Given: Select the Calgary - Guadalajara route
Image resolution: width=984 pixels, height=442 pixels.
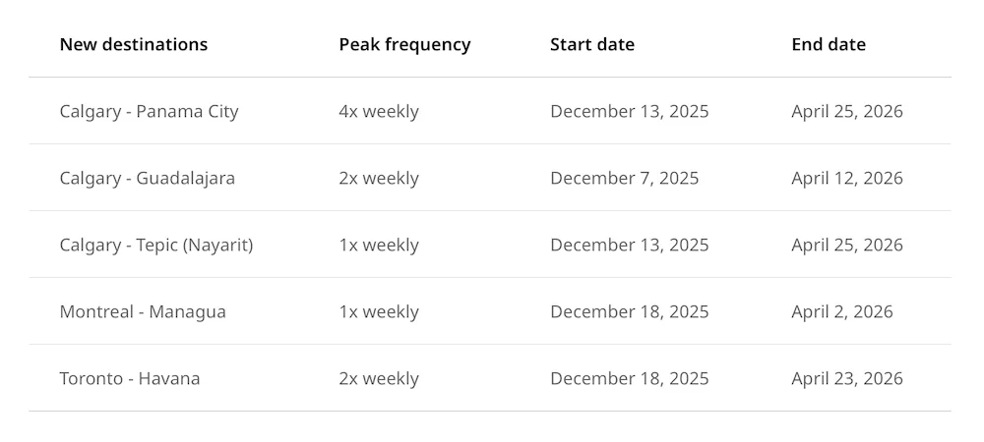Looking at the screenshot, I should [148, 179].
